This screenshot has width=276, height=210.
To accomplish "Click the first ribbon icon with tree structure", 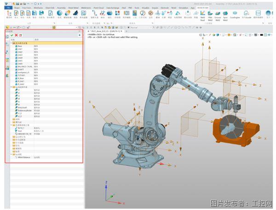I will point(9,13).
